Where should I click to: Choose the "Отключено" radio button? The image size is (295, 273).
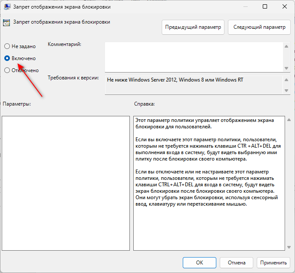point(7,70)
